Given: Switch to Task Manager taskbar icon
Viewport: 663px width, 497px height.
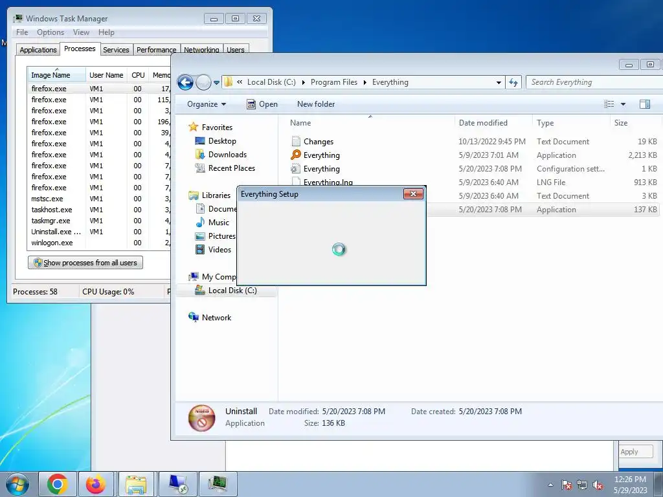Looking at the screenshot, I should 218,484.
